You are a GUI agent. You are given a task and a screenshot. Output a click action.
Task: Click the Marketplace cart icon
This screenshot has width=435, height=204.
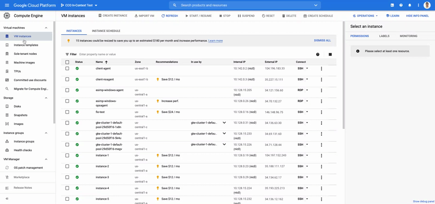pyautogui.click(x=7, y=177)
